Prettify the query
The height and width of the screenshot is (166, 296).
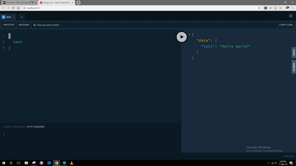tap(9, 25)
